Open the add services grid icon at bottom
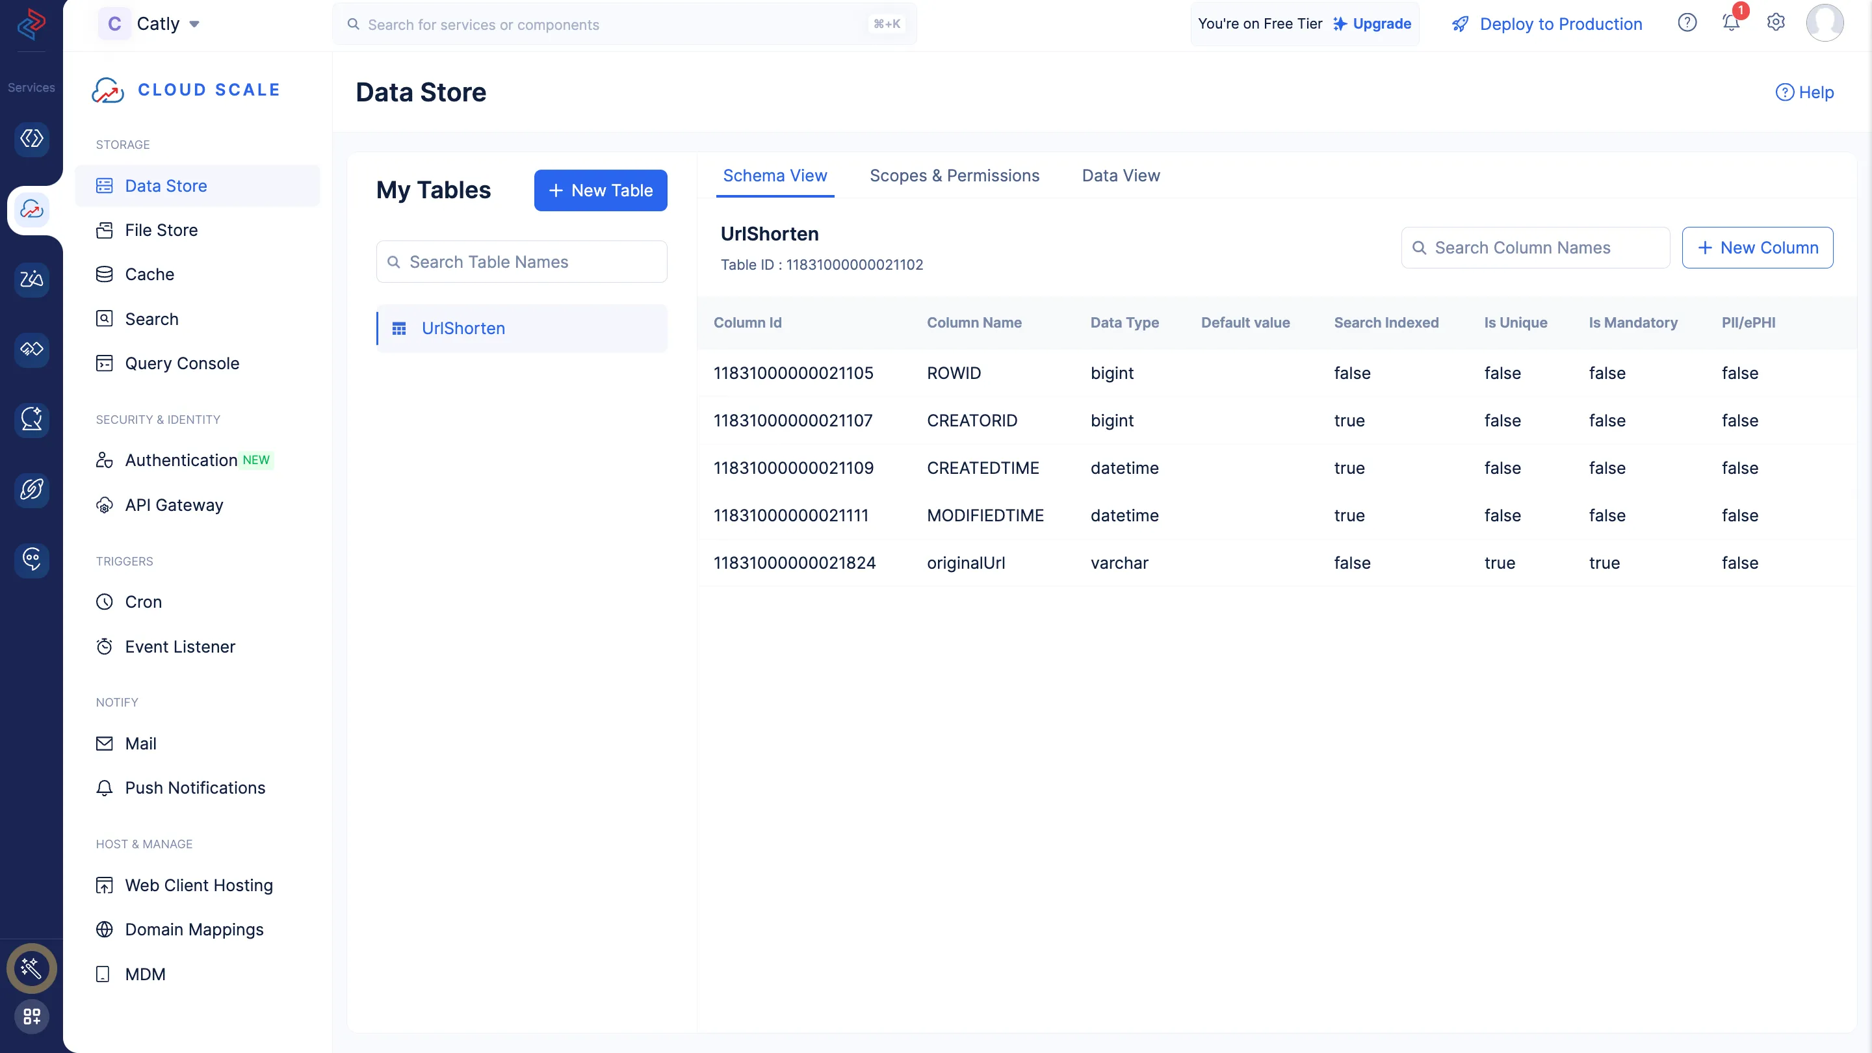The height and width of the screenshot is (1053, 1872). pyautogui.click(x=31, y=1016)
